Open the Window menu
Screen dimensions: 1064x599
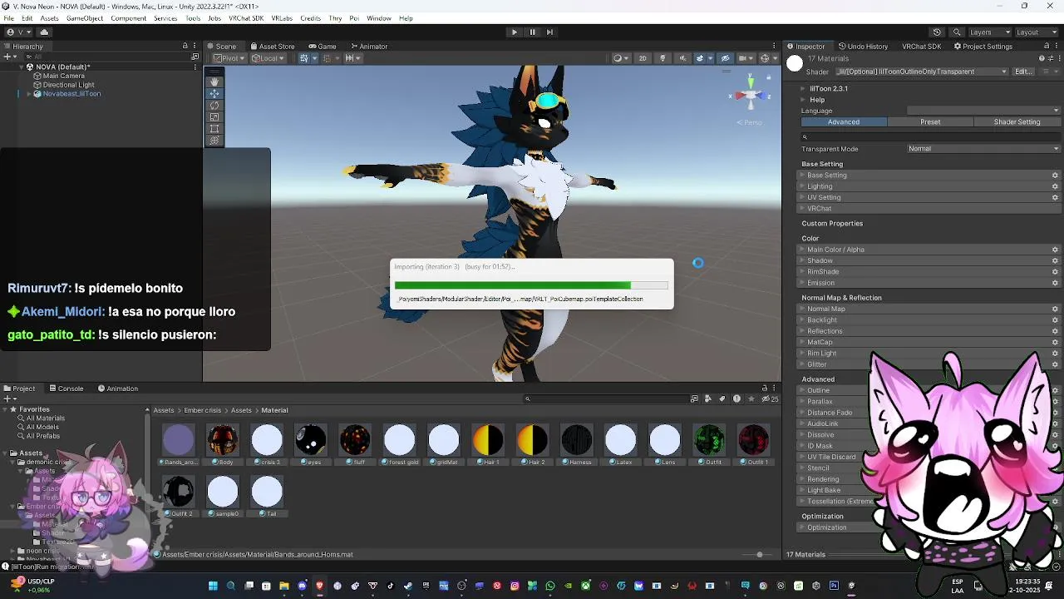[379, 18]
